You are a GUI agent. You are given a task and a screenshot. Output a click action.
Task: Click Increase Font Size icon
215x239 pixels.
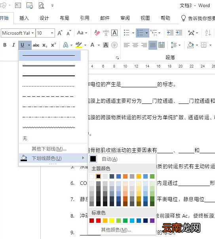tap(60, 33)
